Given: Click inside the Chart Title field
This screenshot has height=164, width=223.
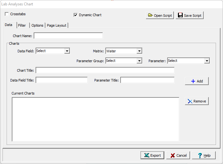Looking at the screenshot, I should pyautogui.click(x=105, y=70).
